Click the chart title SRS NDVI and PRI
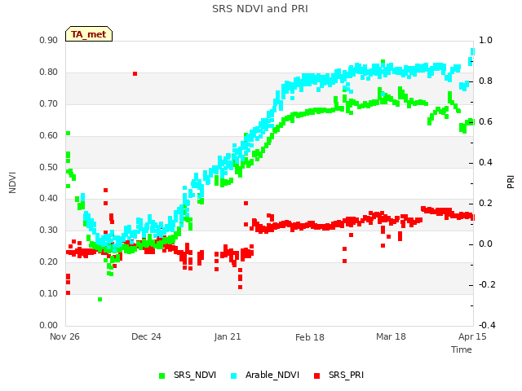 click(260, 9)
